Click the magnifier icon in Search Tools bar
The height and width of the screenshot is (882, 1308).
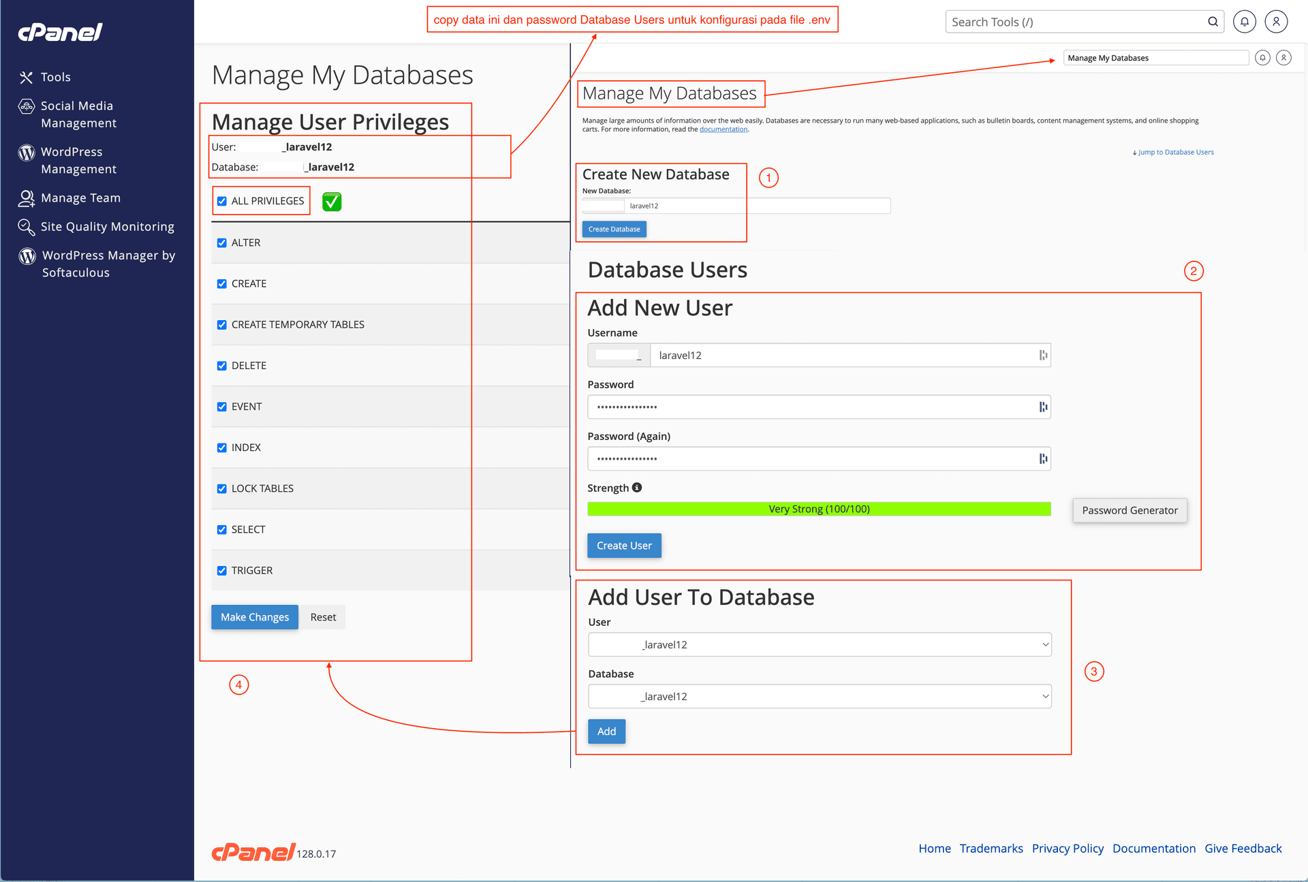(1213, 21)
